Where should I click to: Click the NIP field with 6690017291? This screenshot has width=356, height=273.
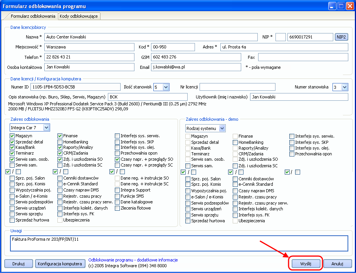point(310,37)
